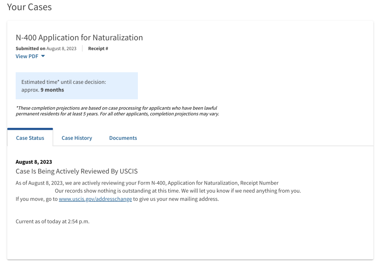Click the bold '9 months' estimate
This screenshot has height=270, width=383.
(x=52, y=90)
